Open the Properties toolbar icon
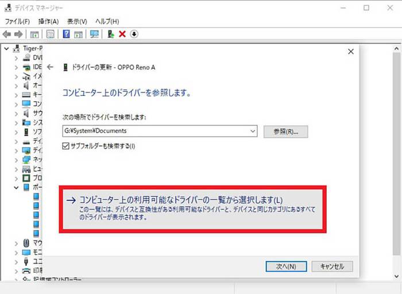 (51, 34)
